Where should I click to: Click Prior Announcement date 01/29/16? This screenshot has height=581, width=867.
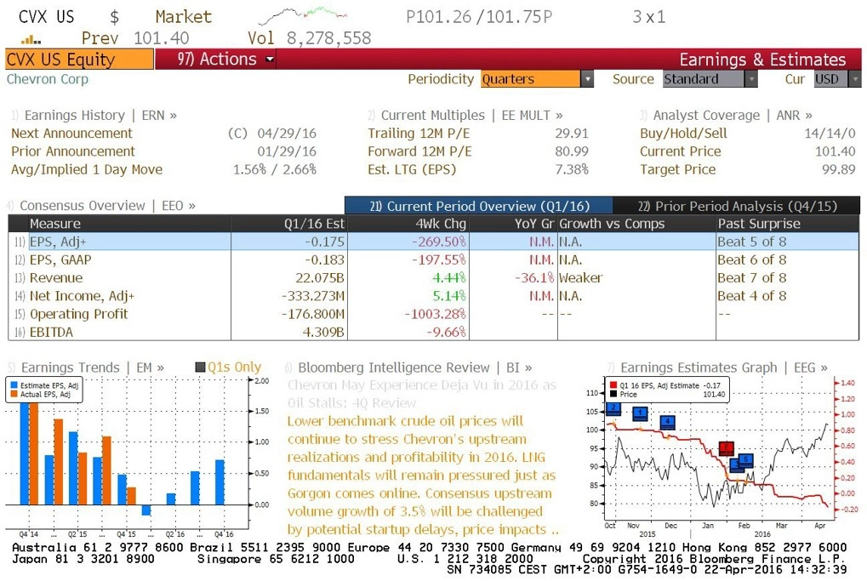click(287, 151)
